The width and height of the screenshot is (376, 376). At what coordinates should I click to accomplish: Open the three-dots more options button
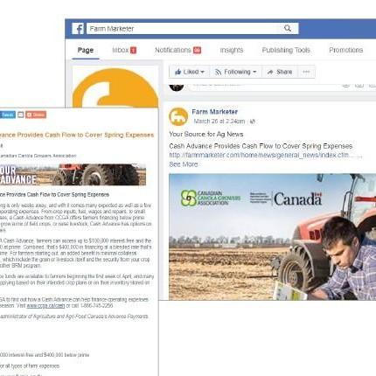coord(306,72)
